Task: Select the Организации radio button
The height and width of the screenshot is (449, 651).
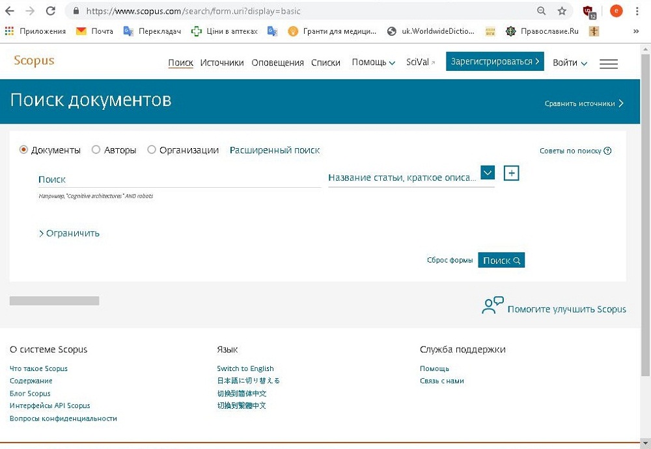Action: pyautogui.click(x=152, y=149)
